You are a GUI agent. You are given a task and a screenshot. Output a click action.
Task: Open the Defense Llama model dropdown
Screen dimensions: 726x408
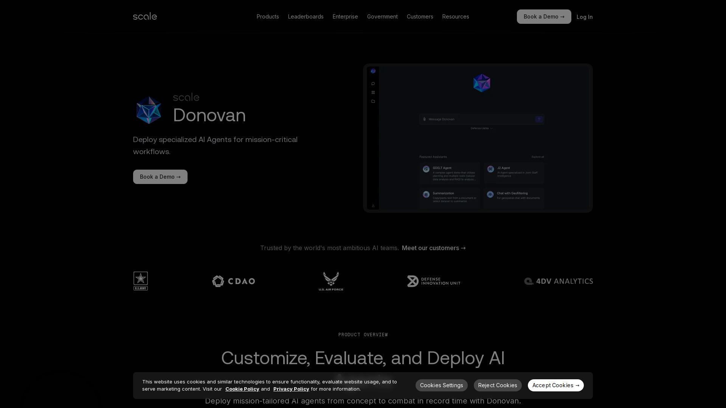(481, 128)
